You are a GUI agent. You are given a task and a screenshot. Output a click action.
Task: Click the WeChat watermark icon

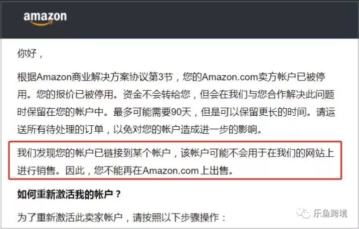[303, 213]
